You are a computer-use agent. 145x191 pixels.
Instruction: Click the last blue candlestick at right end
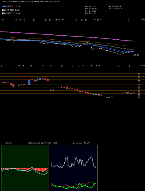[x=133, y=93]
